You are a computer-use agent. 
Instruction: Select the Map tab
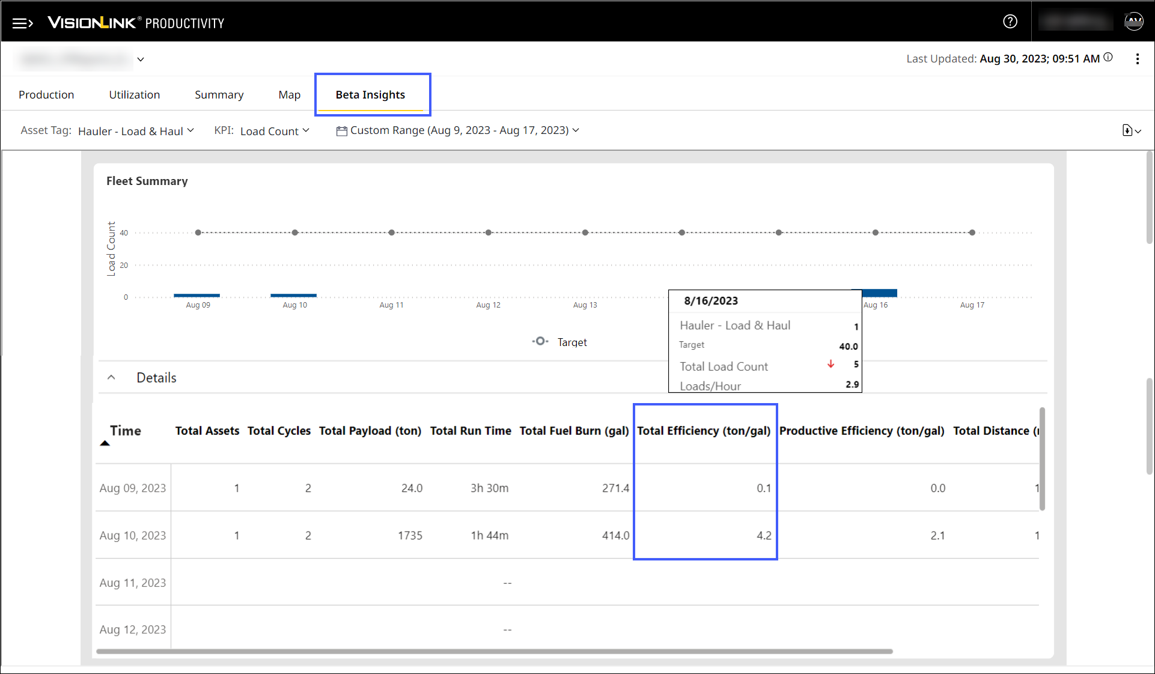pyautogui.click(x=289, y=95)
